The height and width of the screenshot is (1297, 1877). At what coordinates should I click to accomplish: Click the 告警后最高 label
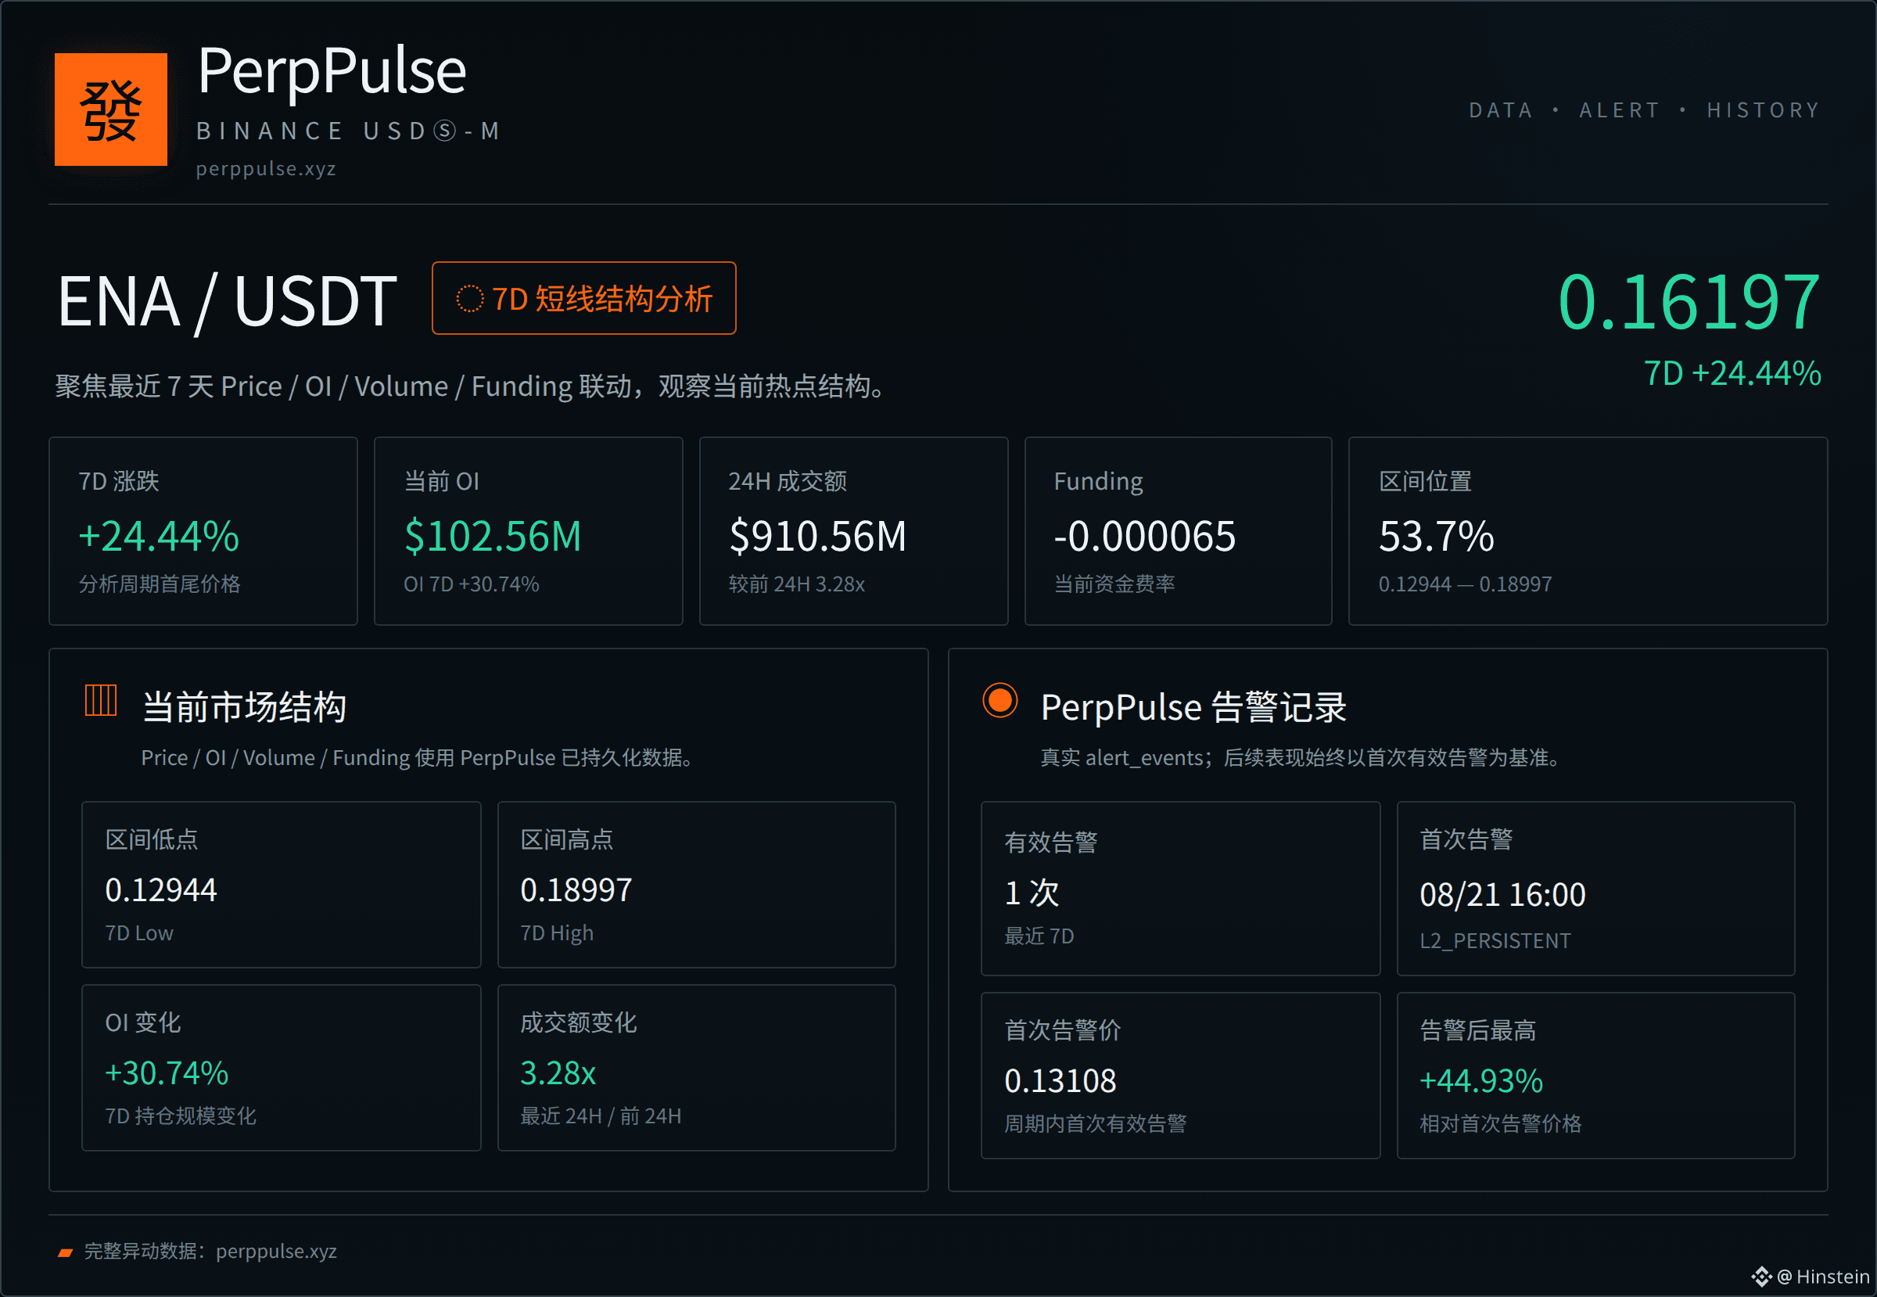tap(1478, 1029)
